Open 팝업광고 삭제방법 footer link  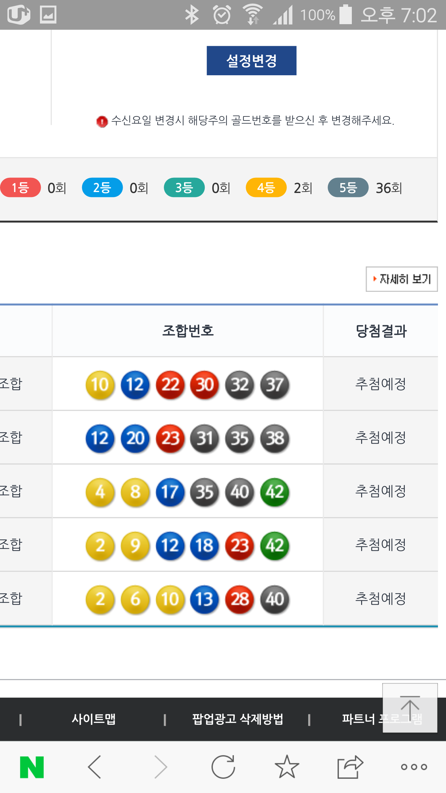[x=238, y=719]
